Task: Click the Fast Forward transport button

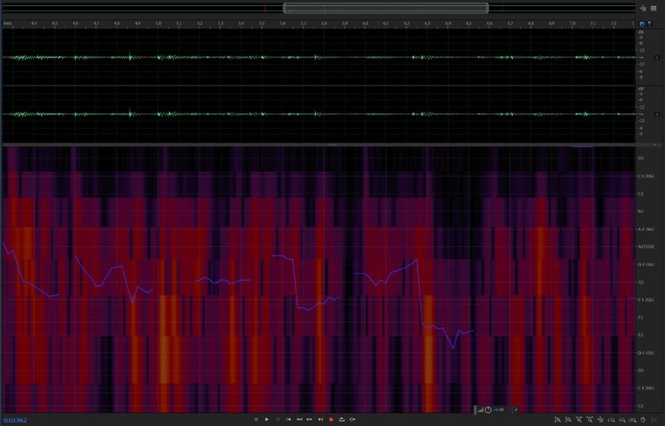Action: [309, 419]
